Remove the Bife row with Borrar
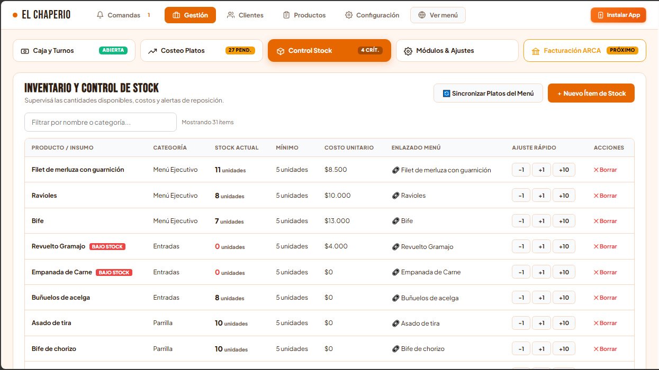659x370 pixels. pyautogui.click(x=605, y=221)
